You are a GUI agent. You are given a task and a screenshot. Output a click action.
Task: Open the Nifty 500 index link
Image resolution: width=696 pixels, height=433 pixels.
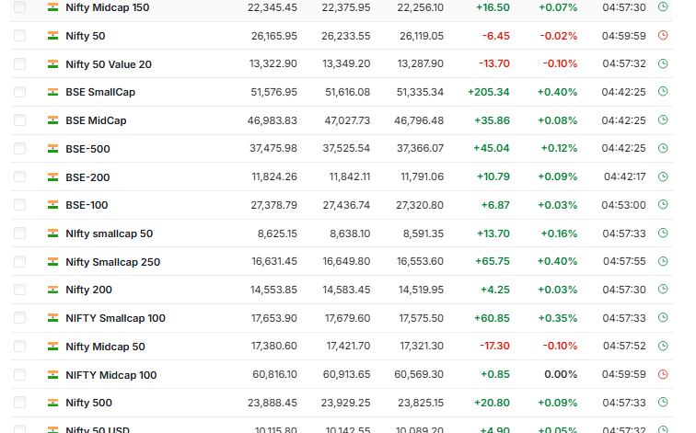88,403
